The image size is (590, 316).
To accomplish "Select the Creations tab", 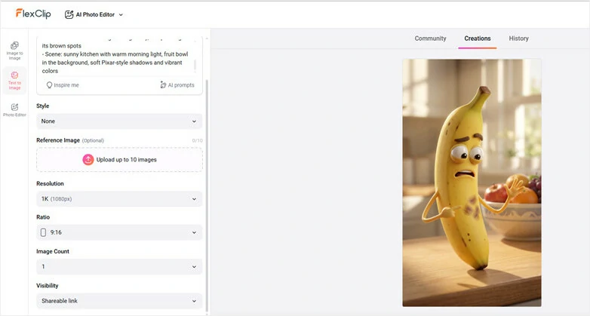I will point(477,38).
